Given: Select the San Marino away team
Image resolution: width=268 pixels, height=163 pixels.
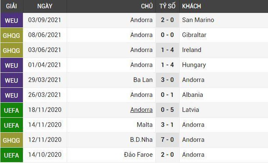Looking at the screenshot, I should (x=198, y=20).
